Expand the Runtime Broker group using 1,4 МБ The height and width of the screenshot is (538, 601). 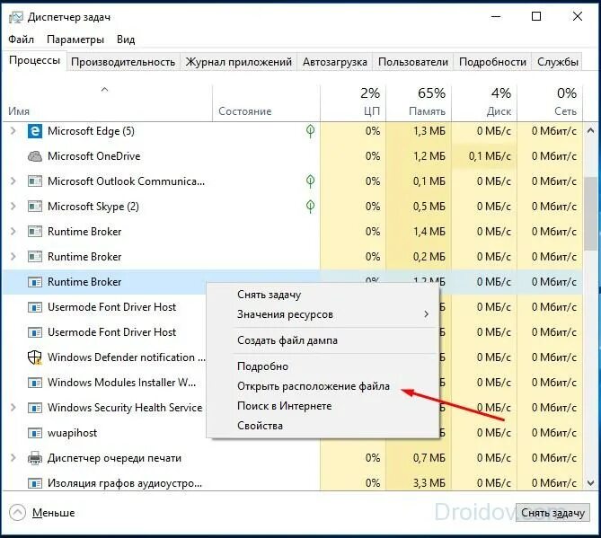coord(13,232)
